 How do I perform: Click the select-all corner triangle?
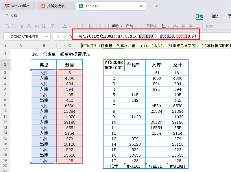tap(5, 46)
